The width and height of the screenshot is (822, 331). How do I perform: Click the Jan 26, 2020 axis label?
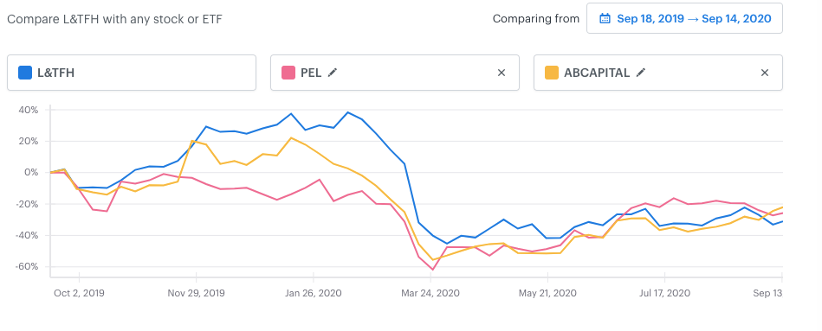[x=314, y=293]
